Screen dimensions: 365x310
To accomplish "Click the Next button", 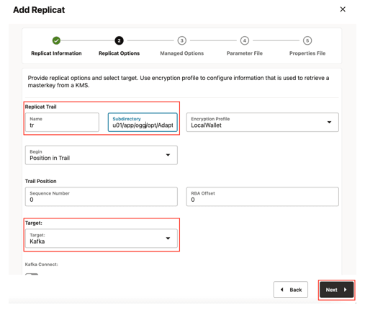I will (x=336, y=290).
